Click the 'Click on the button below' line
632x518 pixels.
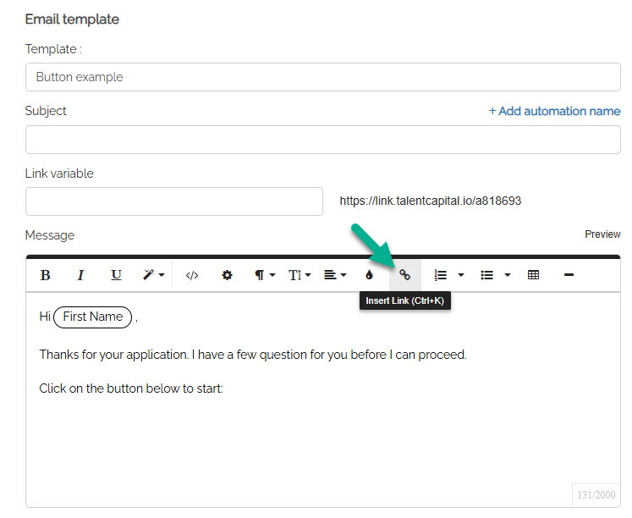131,388
